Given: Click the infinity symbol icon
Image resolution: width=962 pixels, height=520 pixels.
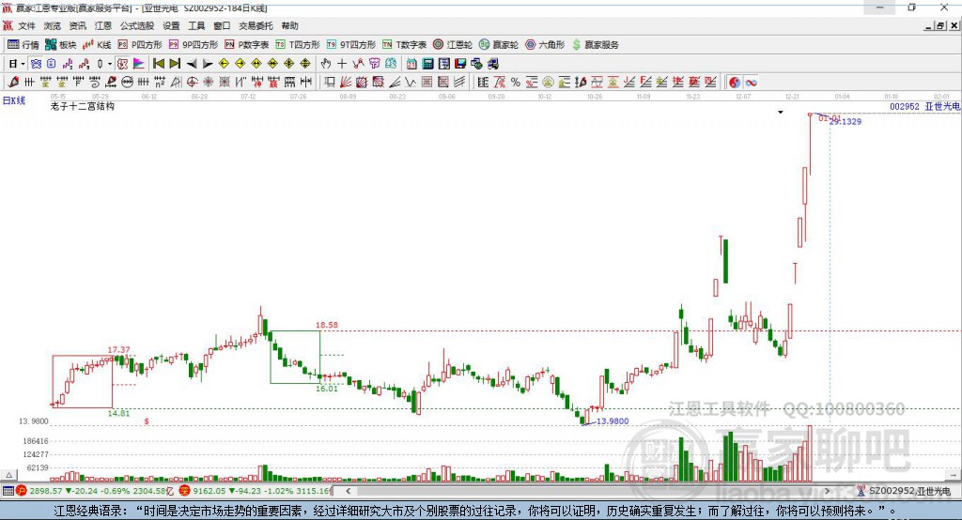Looking at the screenshot, I should click(751, 83).
